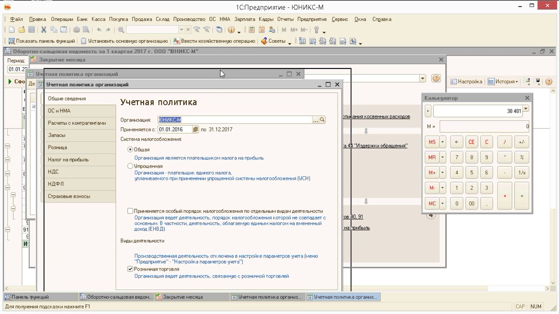Click the Open file folder icon
The image size is (559, 314).
tap(21, 30)
